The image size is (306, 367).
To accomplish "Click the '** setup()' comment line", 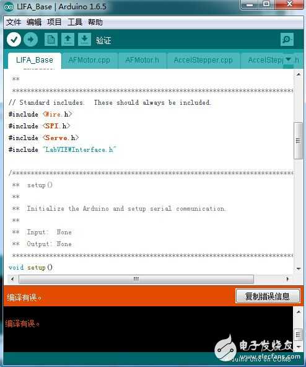I will [32, 185].
